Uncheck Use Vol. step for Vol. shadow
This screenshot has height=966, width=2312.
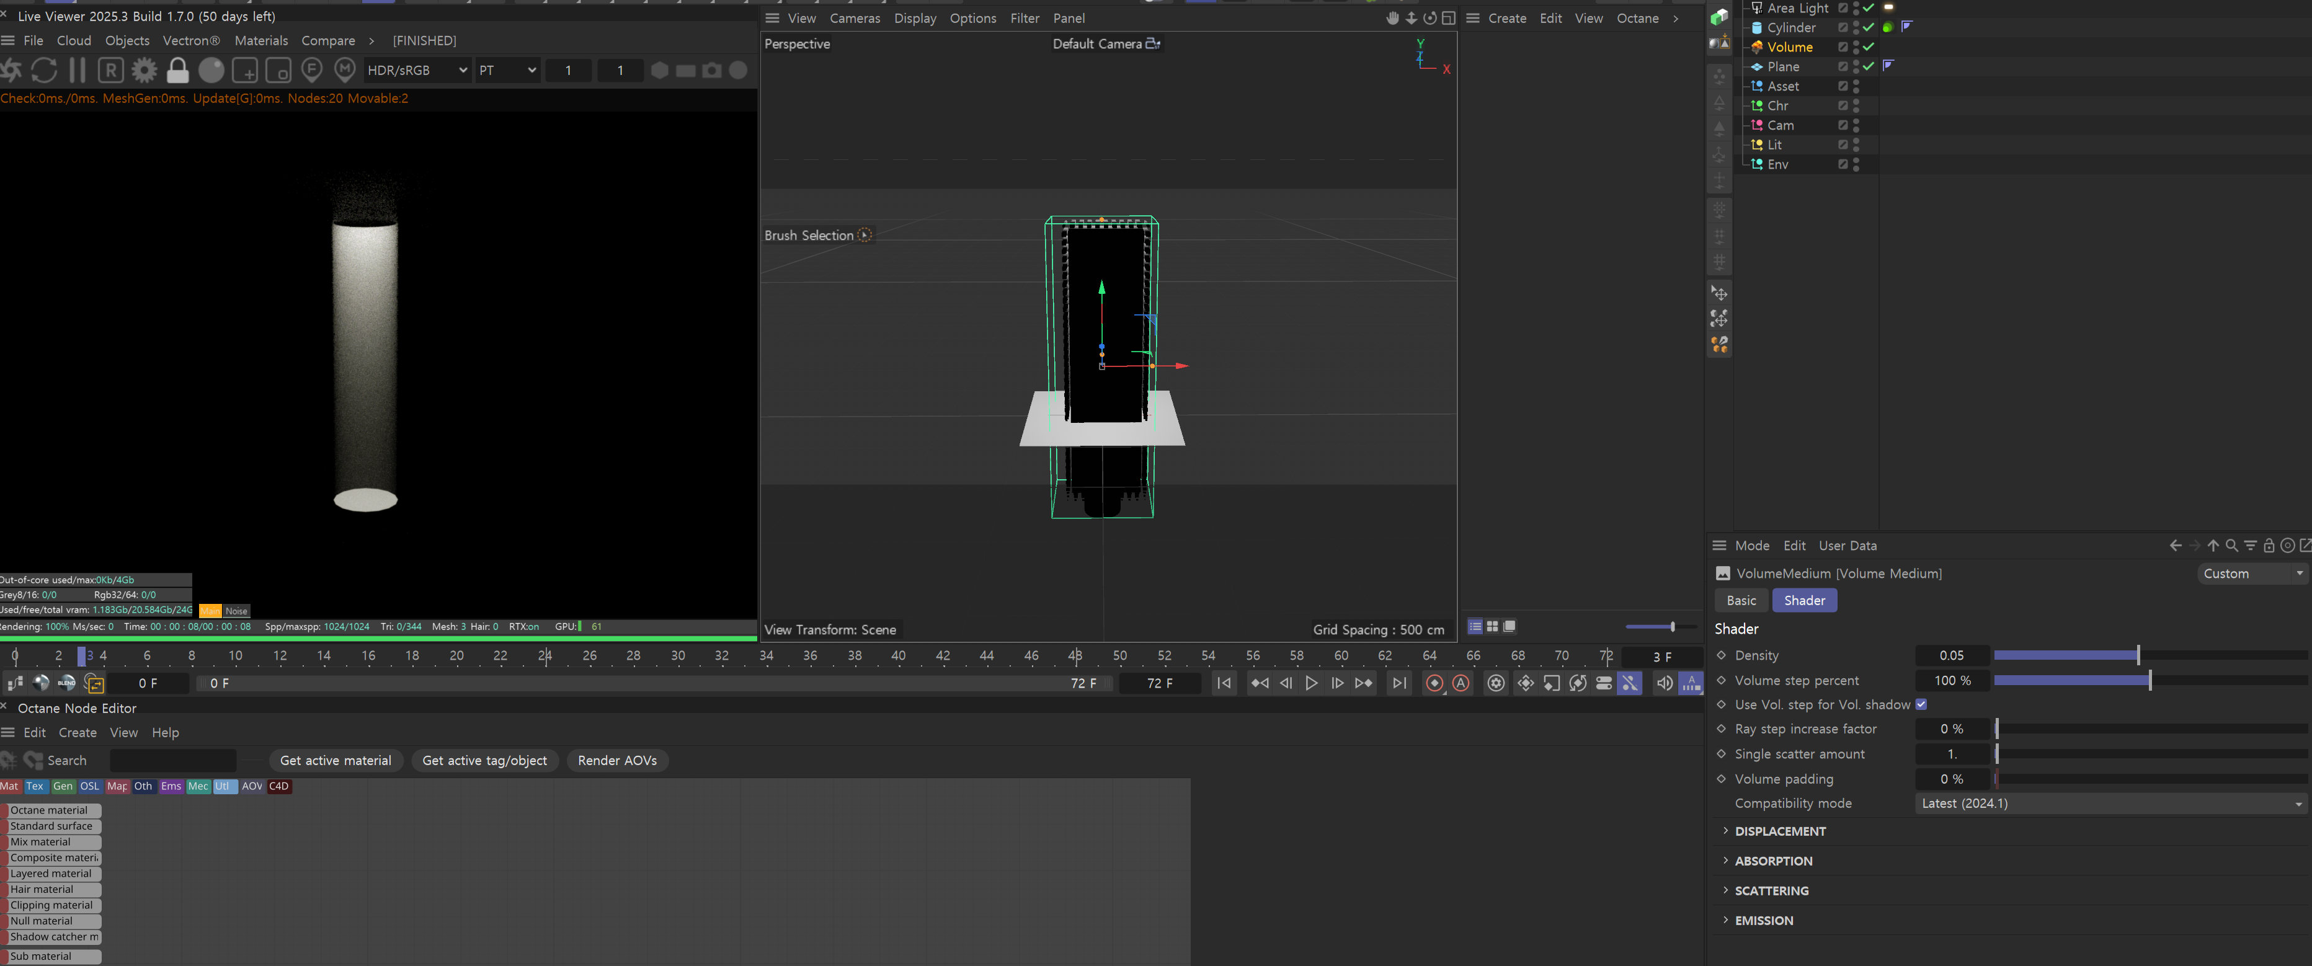point(1921,705)
